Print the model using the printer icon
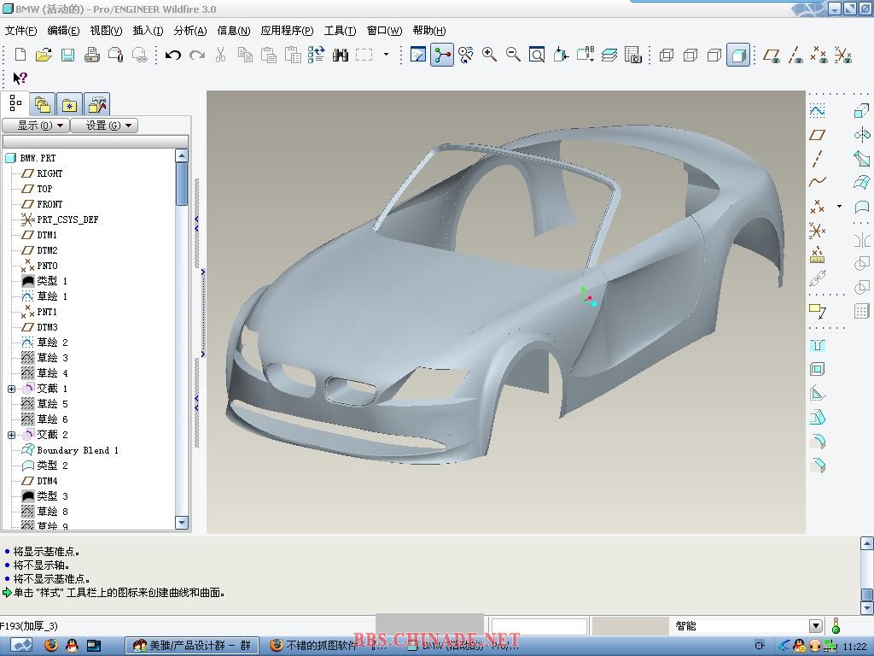Screen dimensions: 874x656 (92, 55)
